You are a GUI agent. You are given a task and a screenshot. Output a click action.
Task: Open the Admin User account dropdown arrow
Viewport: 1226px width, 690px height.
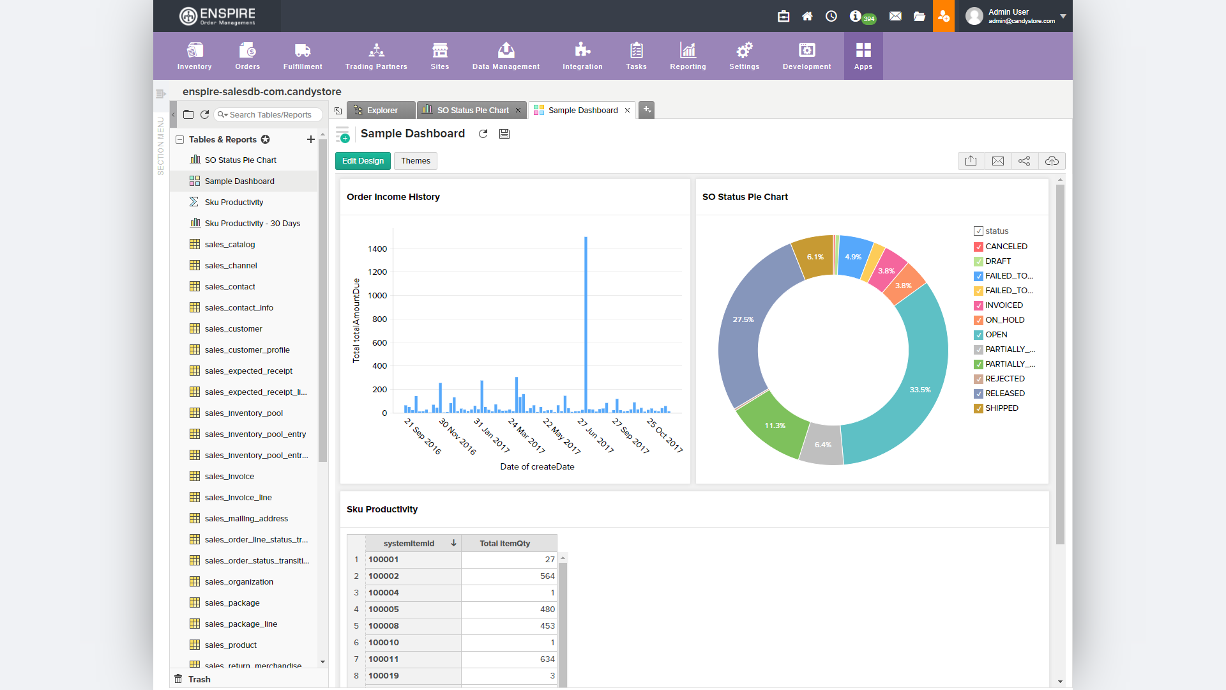click(1063, 16)
